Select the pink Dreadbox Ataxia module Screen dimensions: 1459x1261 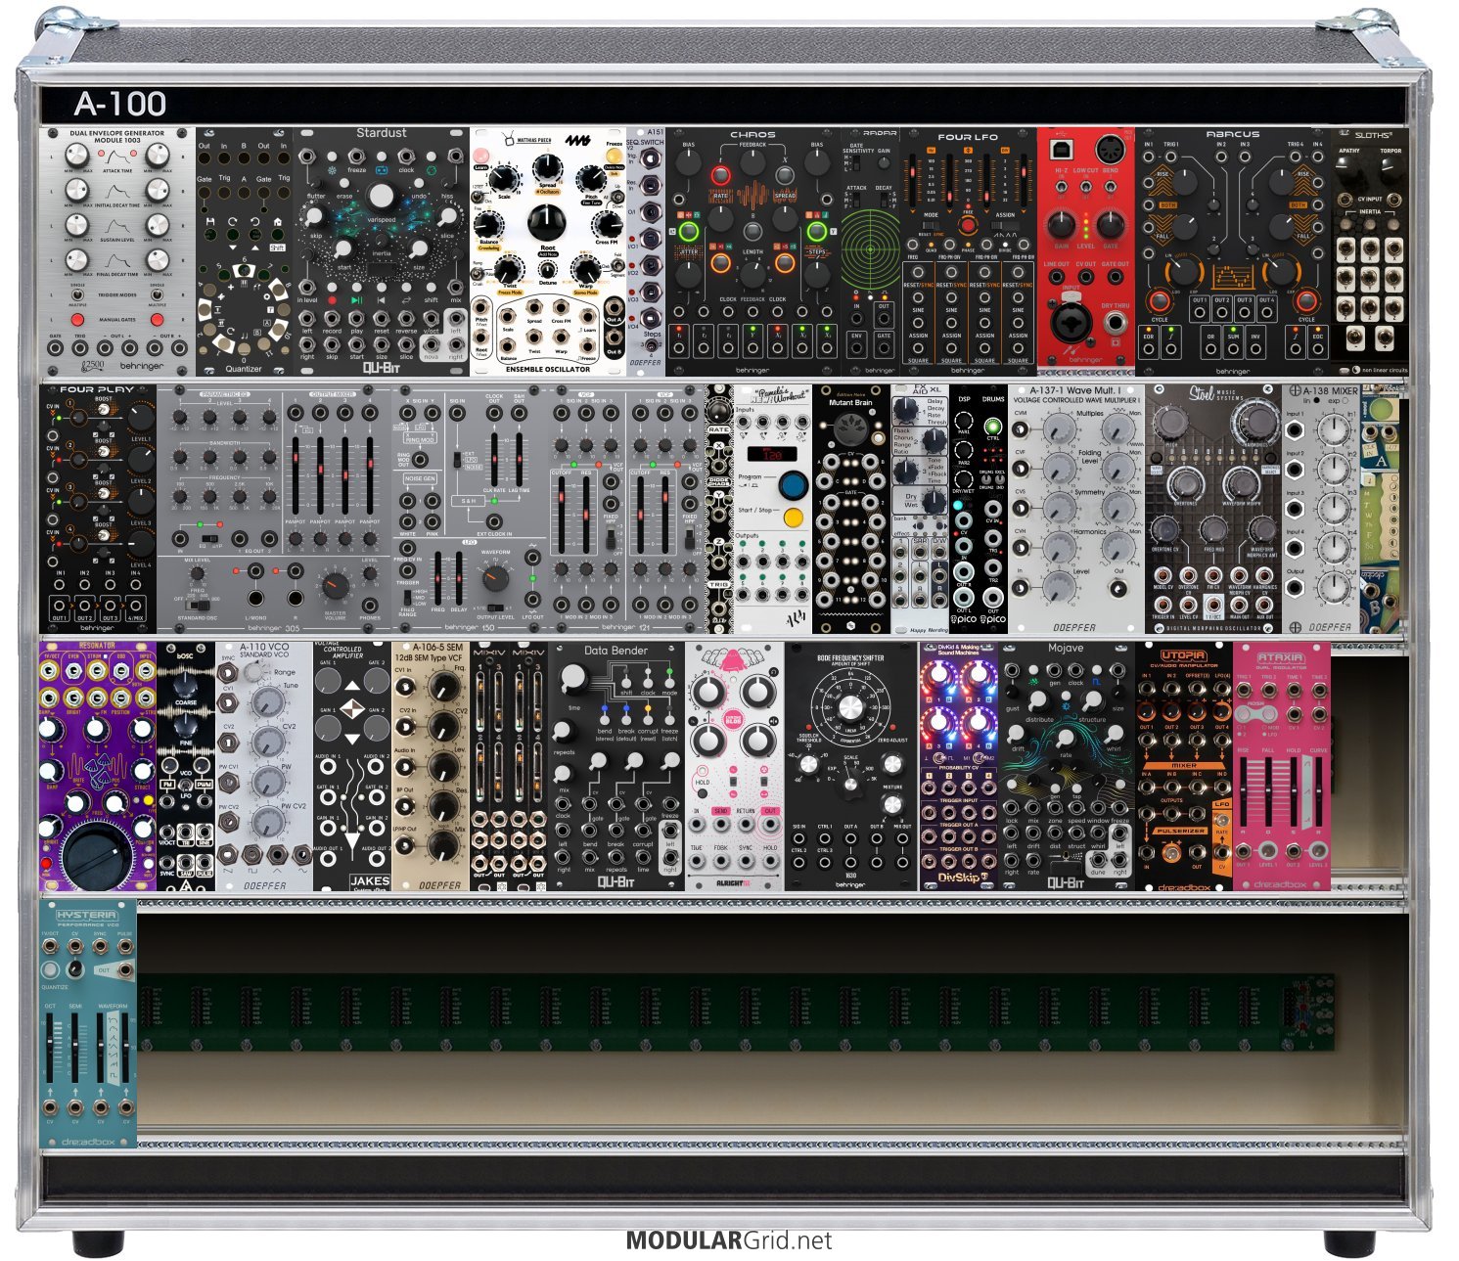click(1282, 766)
